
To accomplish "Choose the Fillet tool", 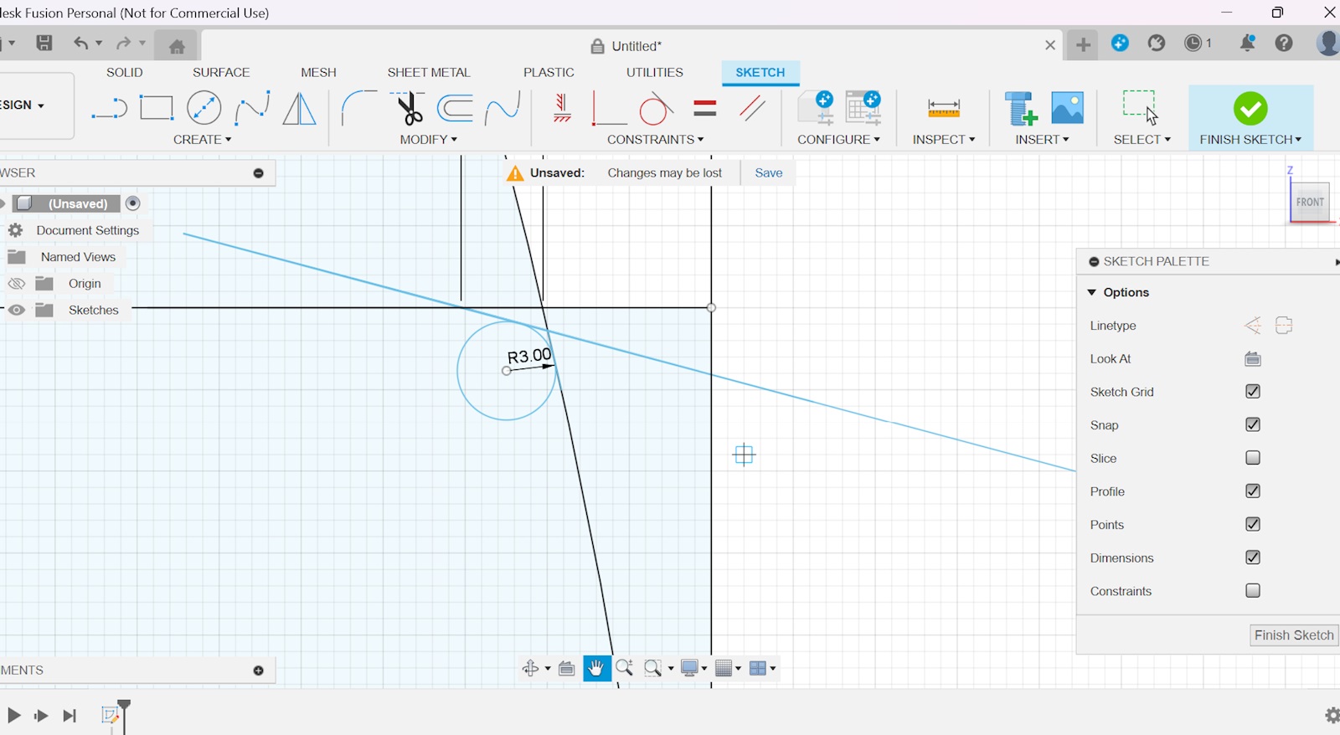I will click(358, 108).
